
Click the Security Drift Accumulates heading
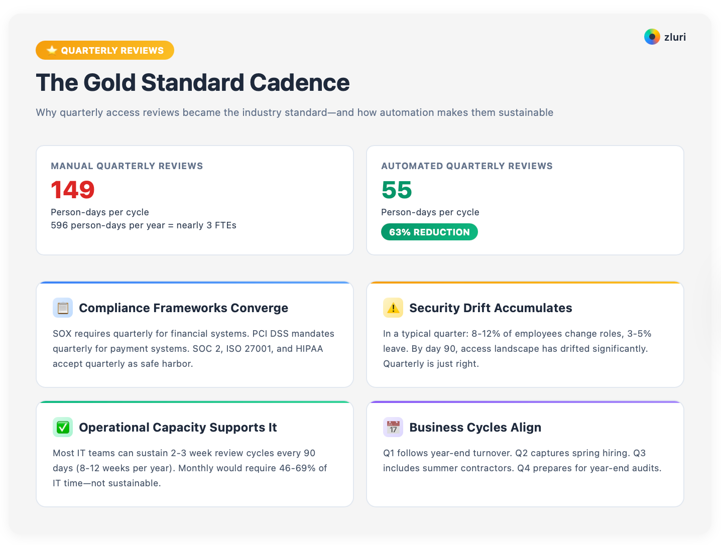[491, 308]
